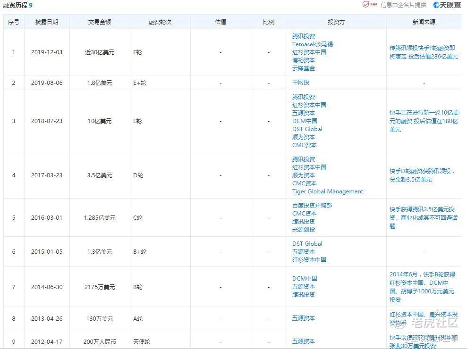Click the 交易金额 column header
This screenshot has height=349, width=467.
[100, 22]
